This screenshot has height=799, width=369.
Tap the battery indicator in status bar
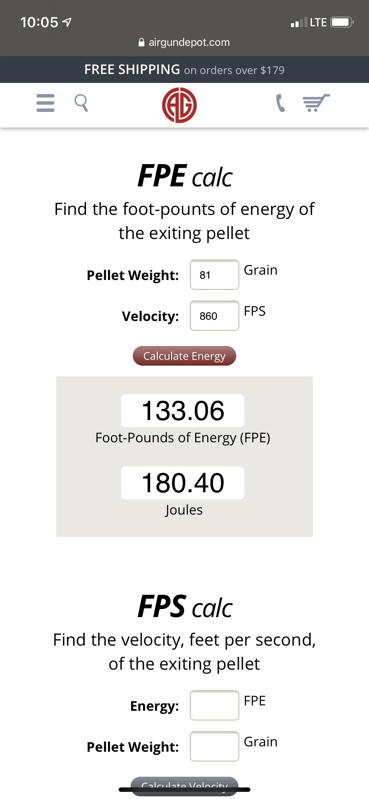[x=342, y=22]
